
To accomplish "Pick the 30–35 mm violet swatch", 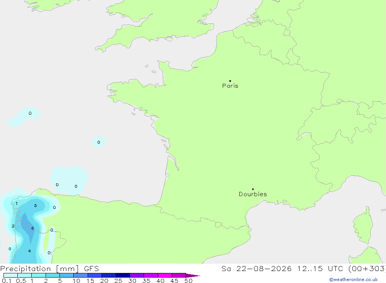I will point(137,275).
